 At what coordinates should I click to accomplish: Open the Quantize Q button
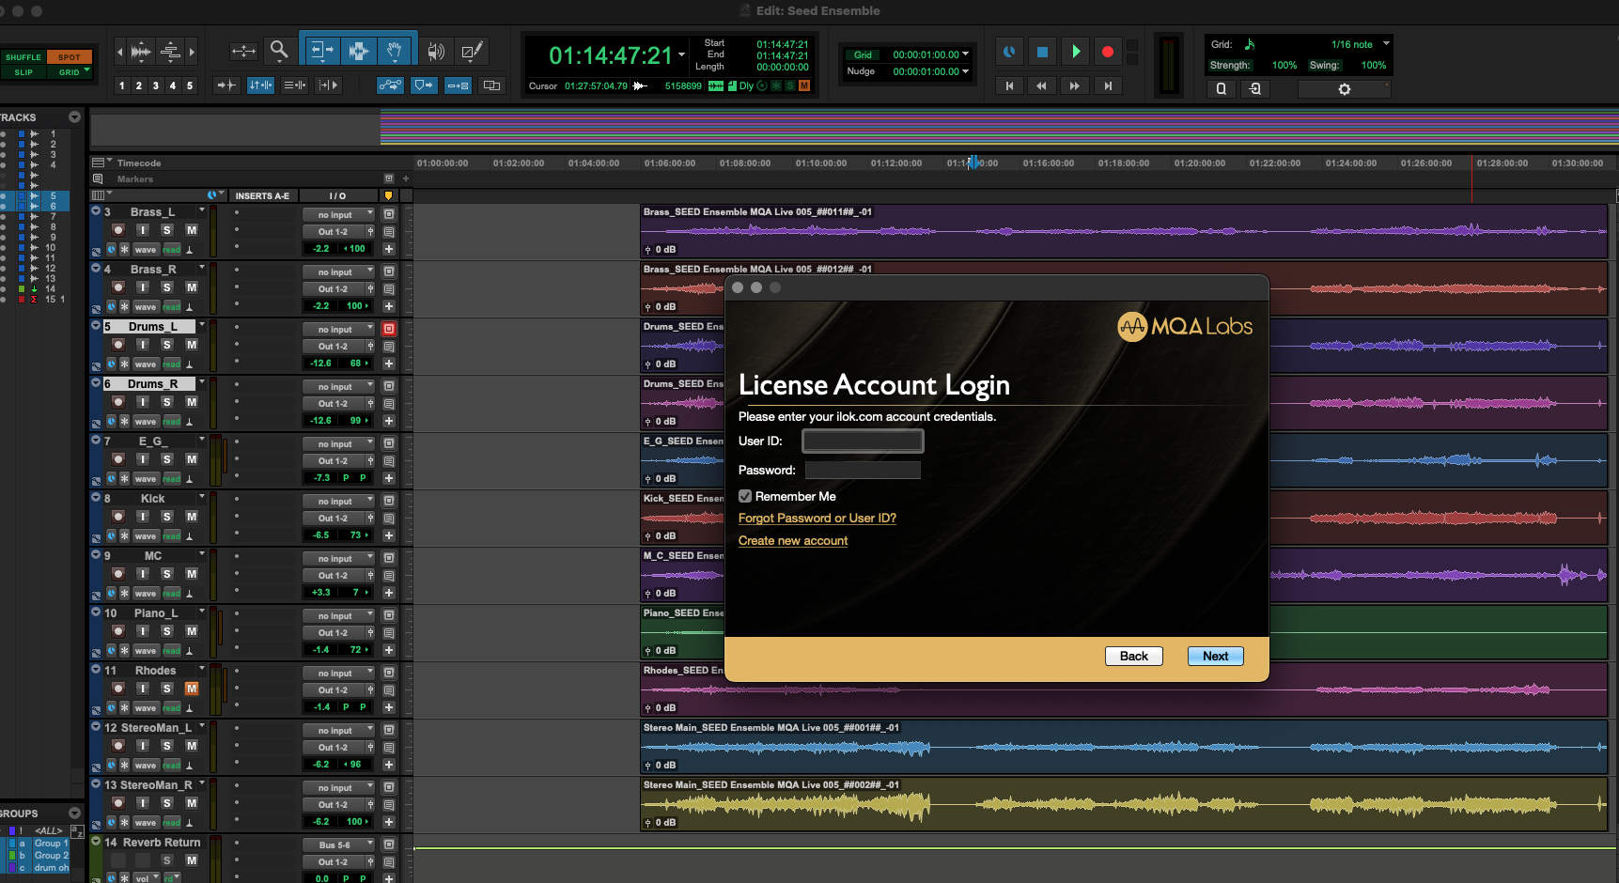point(1221,89)
